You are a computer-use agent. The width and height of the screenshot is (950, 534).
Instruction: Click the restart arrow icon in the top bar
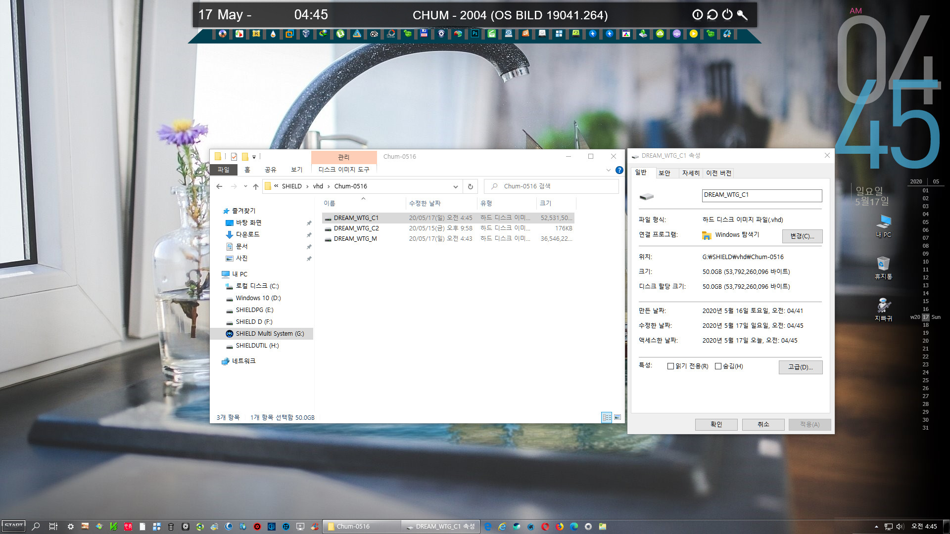[x=712, y=15]
